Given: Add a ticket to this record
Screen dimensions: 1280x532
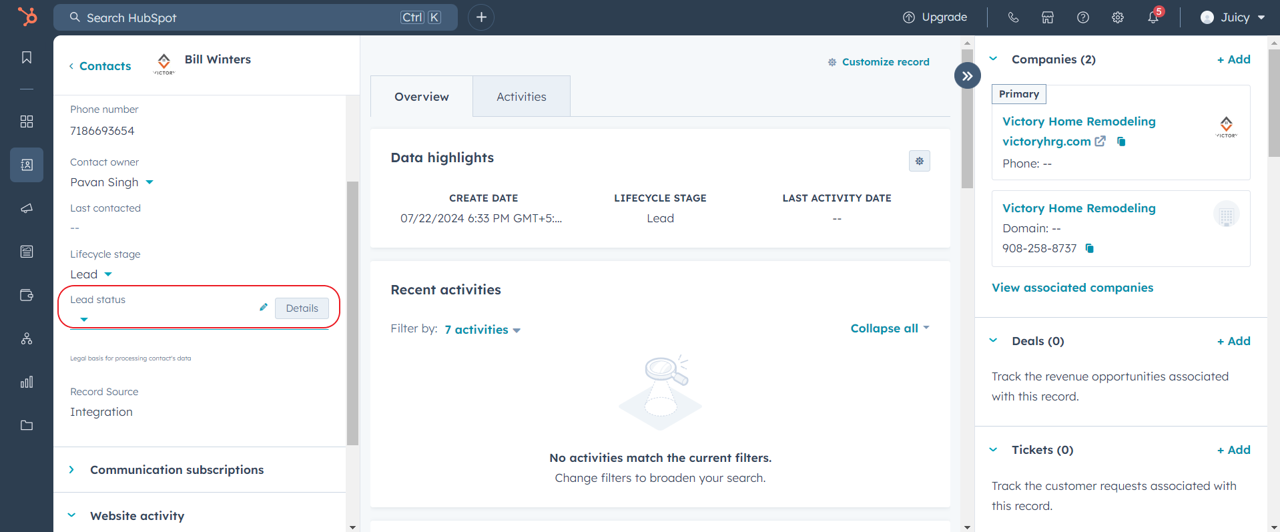Looking at the screenshot, I should pyautogui.click(x=1233, y=450).
